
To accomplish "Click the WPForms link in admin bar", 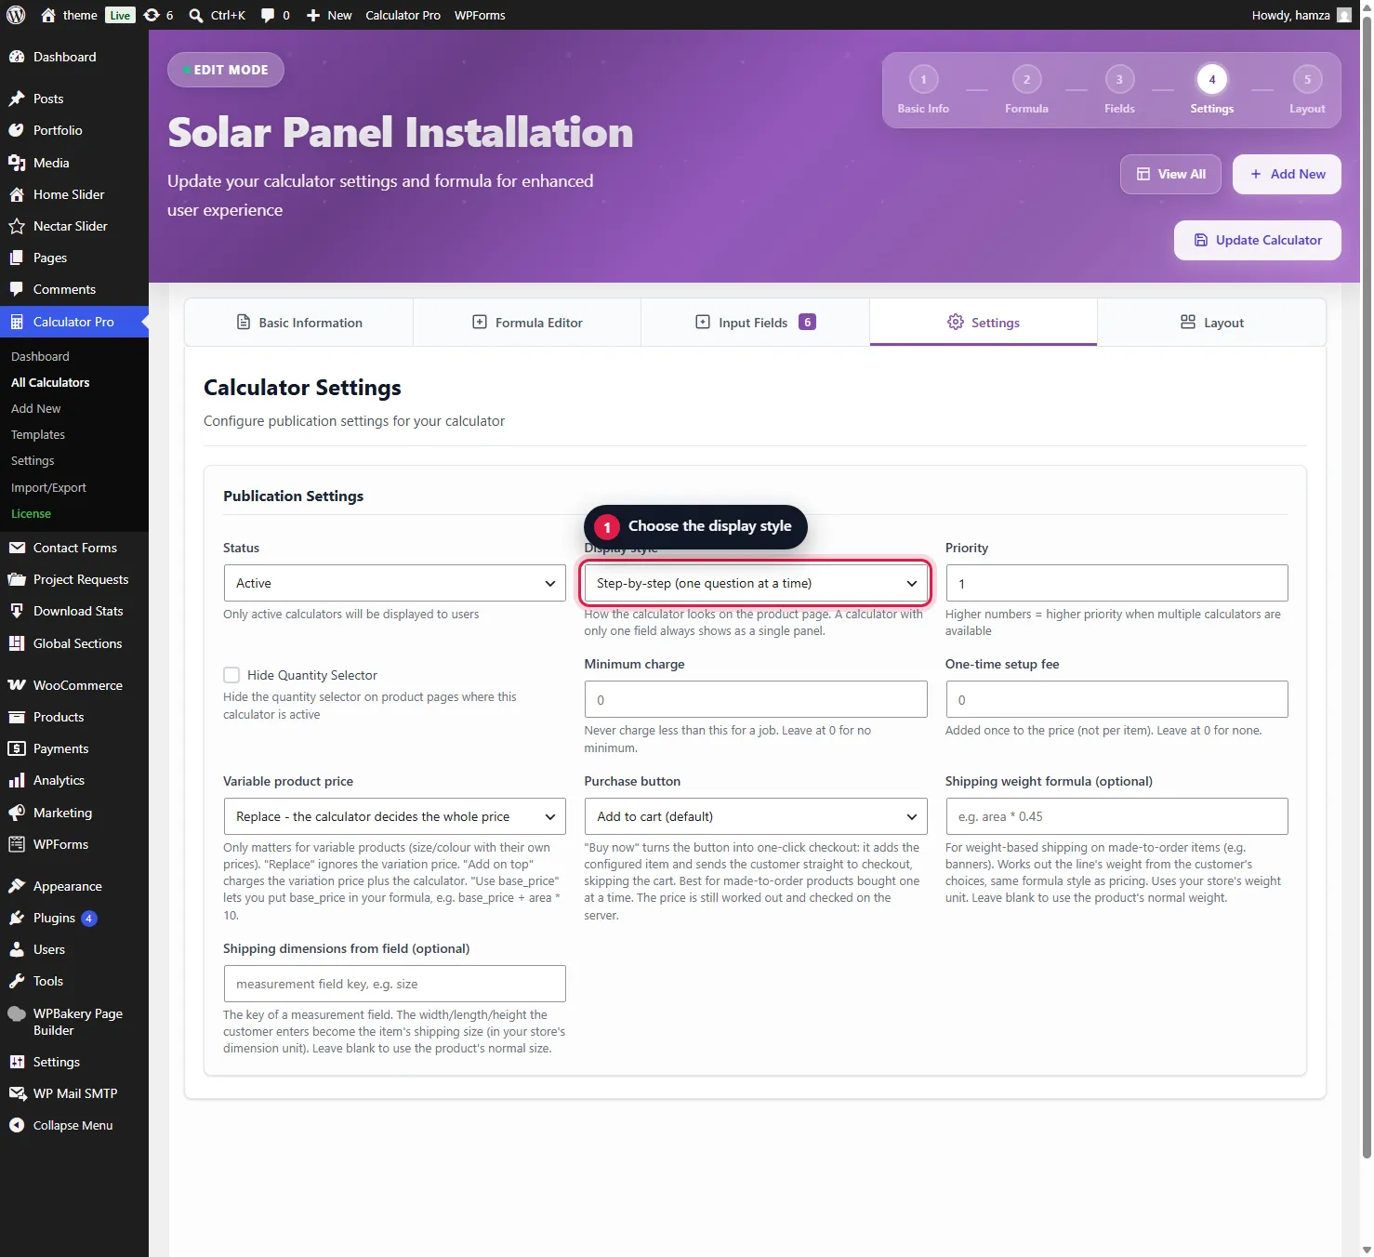I will click(x=480, y=15).
